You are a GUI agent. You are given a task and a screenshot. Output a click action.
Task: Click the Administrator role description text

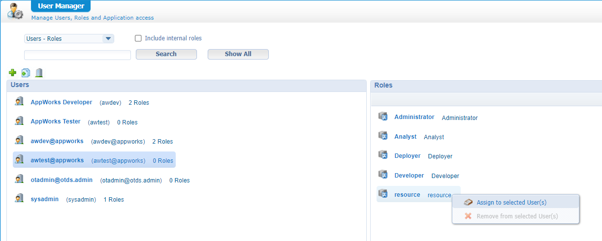(460, 118)
